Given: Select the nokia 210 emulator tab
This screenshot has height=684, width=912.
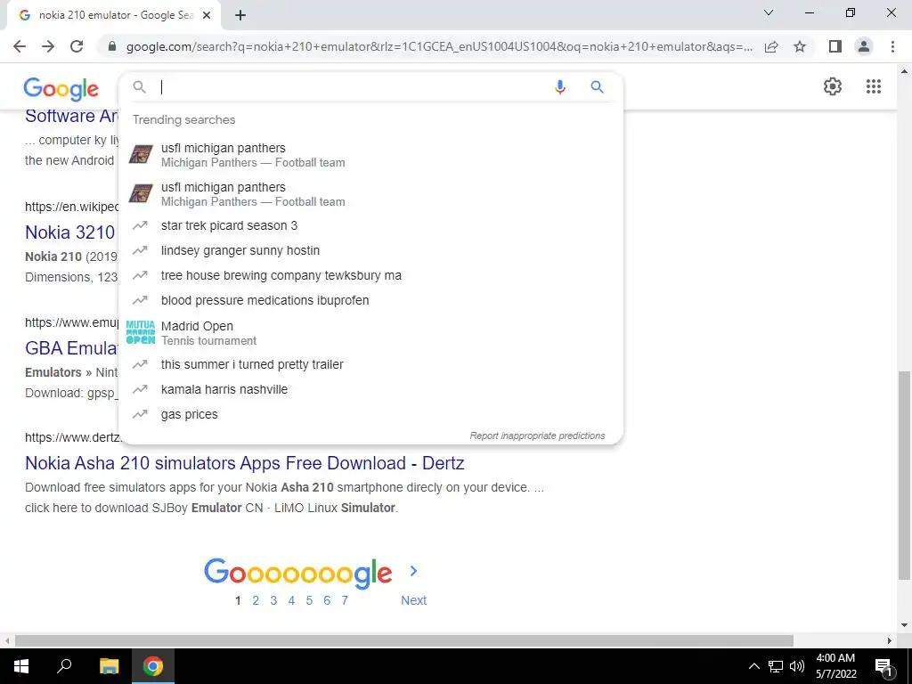Looking at the screenshot, I should [113, 15].
